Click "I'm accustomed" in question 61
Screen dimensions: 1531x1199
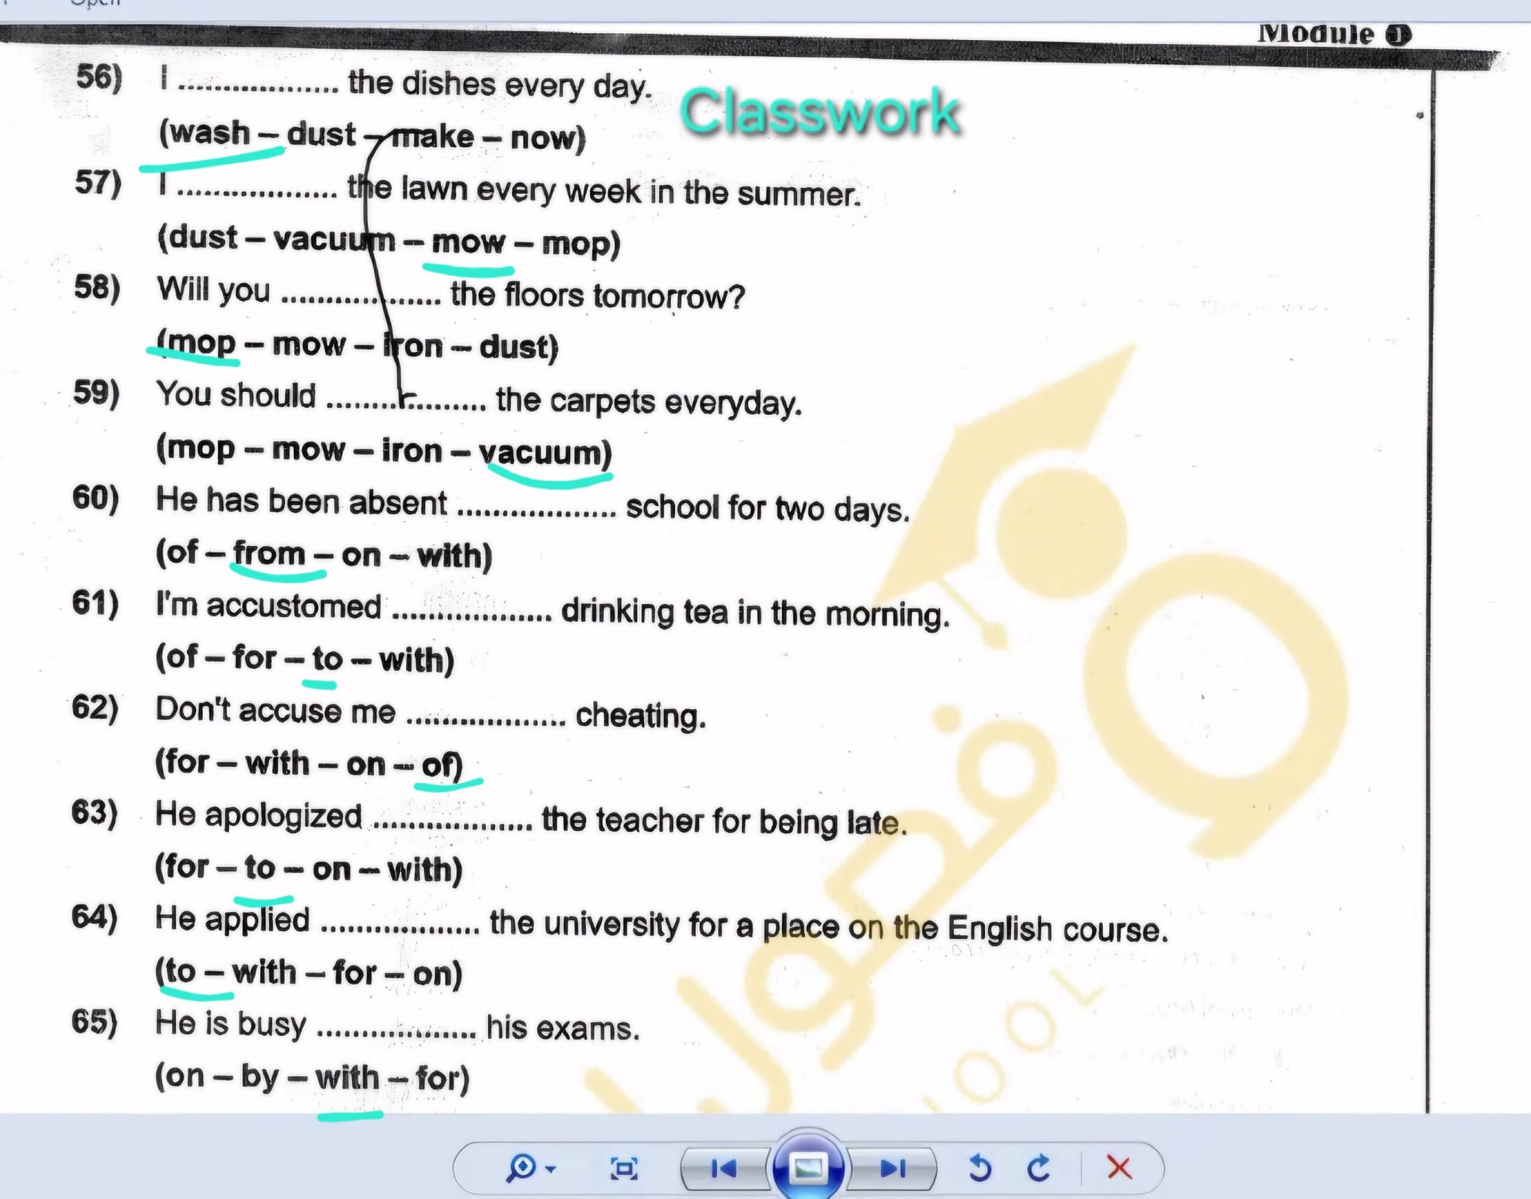pyautogui.click(x=269, y=605)
